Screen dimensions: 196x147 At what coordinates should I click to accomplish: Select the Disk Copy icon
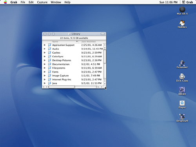point(182,76)
